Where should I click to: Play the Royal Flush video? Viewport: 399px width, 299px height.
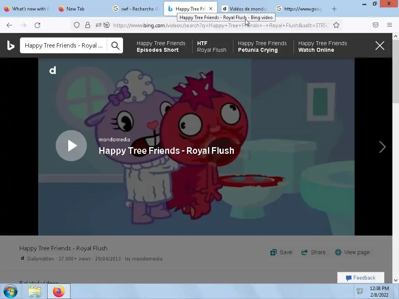pyautogui.click(x=71, y=146)
